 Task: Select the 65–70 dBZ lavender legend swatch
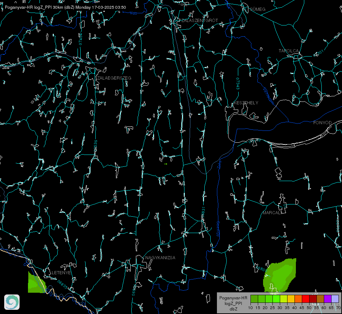coord(335,299)
